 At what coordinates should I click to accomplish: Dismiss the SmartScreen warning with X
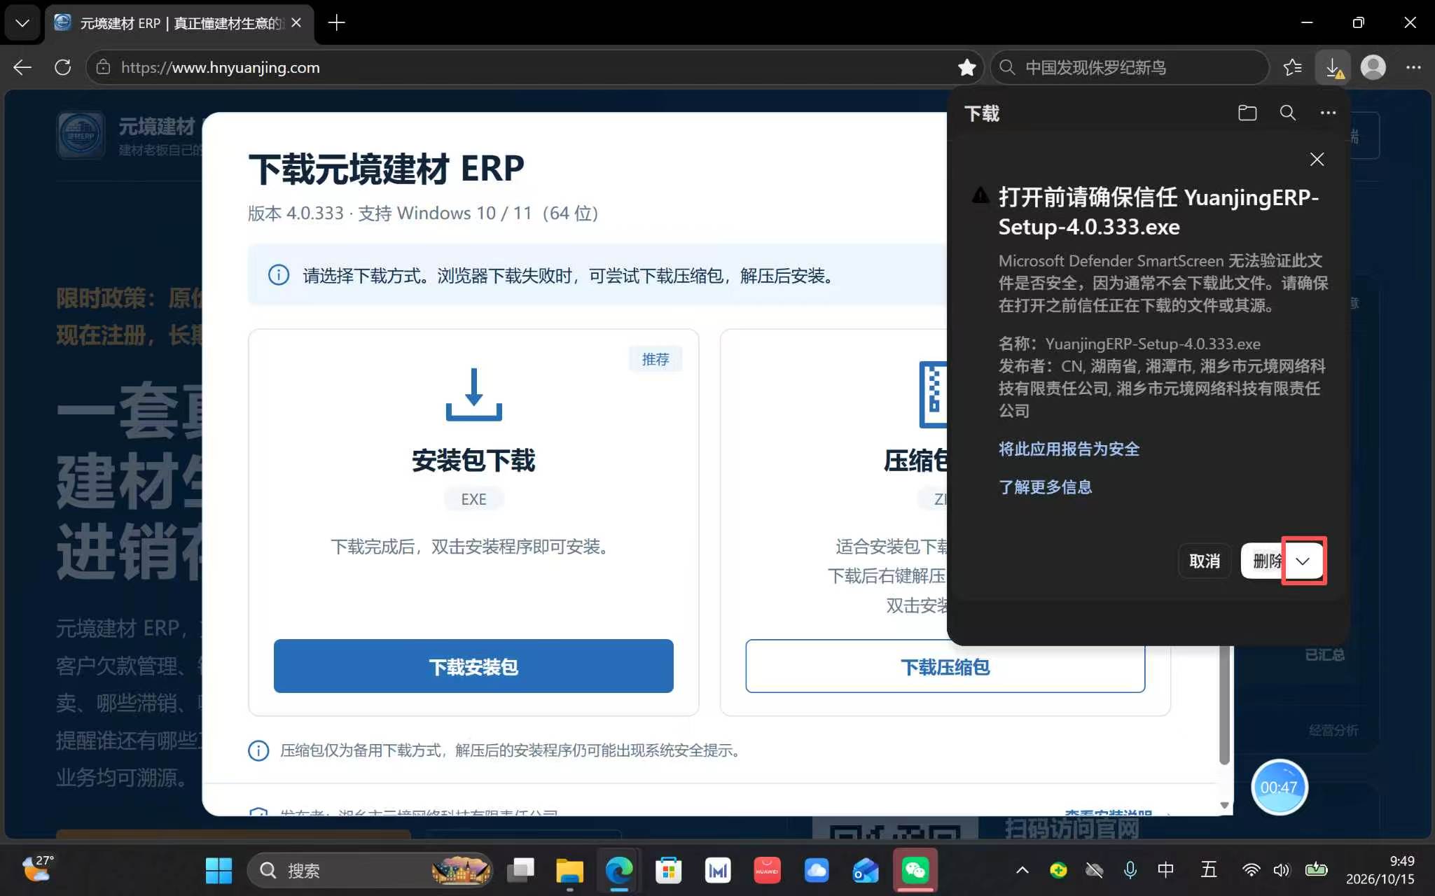(x=1317, y=159)
